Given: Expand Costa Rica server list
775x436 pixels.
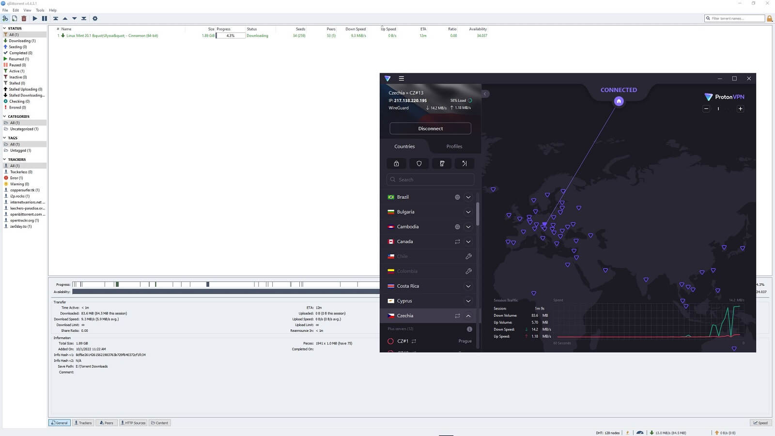Looking at the screenshot, I should click(x=468, y=286).
